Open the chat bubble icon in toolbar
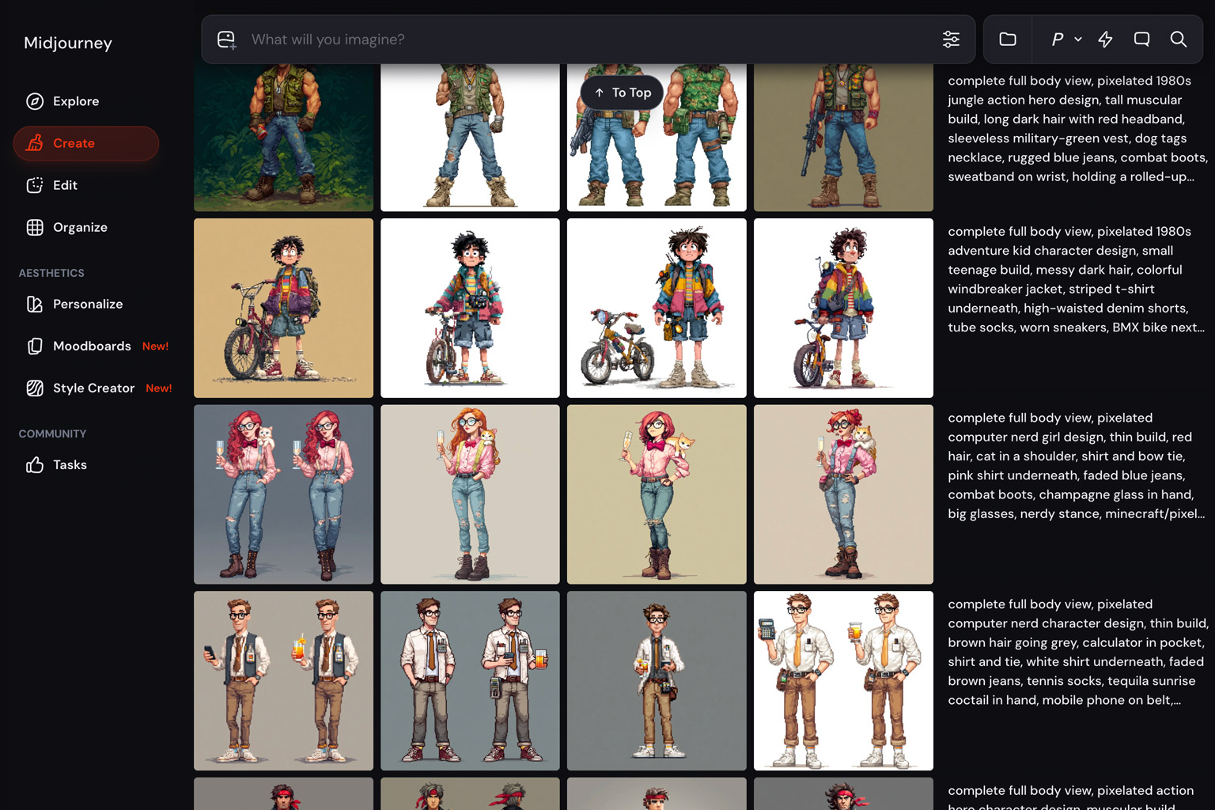Viewport: 1215px width, 810px height. [1141, 40]
